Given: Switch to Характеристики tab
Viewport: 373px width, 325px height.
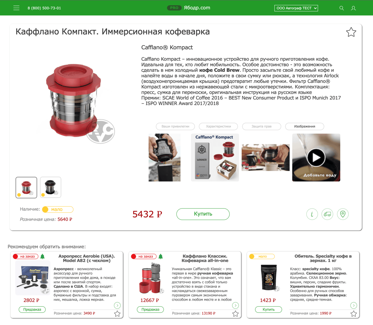Looking at the screenshot, I should click(219, 126).
